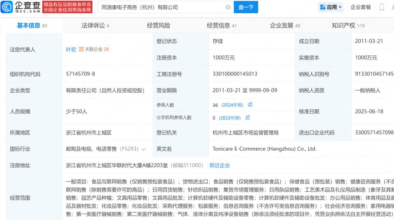Click the 应用 grid icon
The height and width of the screenshot is (220, 394).
[x=323, y=7]
